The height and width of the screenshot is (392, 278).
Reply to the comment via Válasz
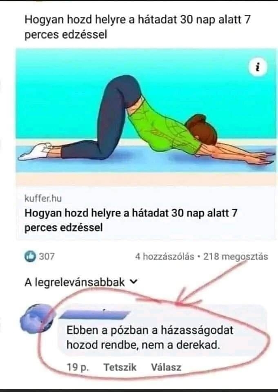click(x=166, y=367)
